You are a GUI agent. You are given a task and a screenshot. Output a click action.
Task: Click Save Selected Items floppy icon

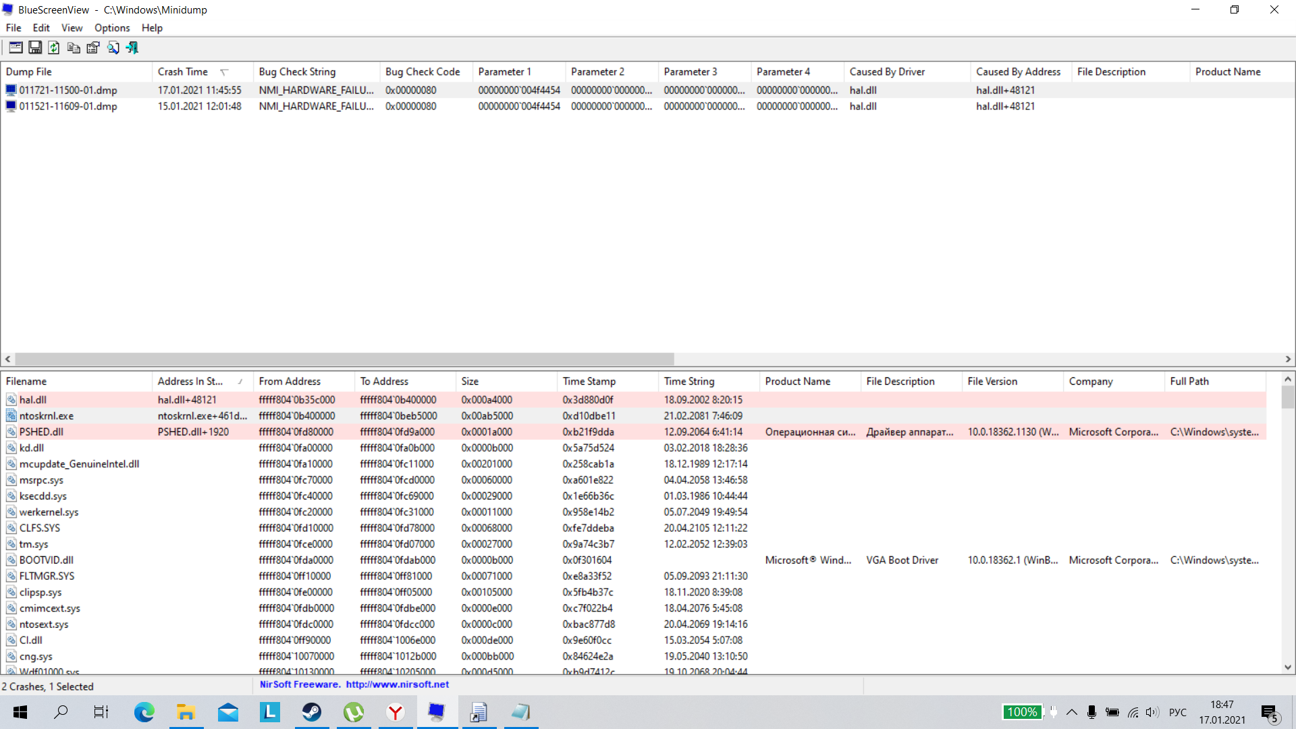35,47
